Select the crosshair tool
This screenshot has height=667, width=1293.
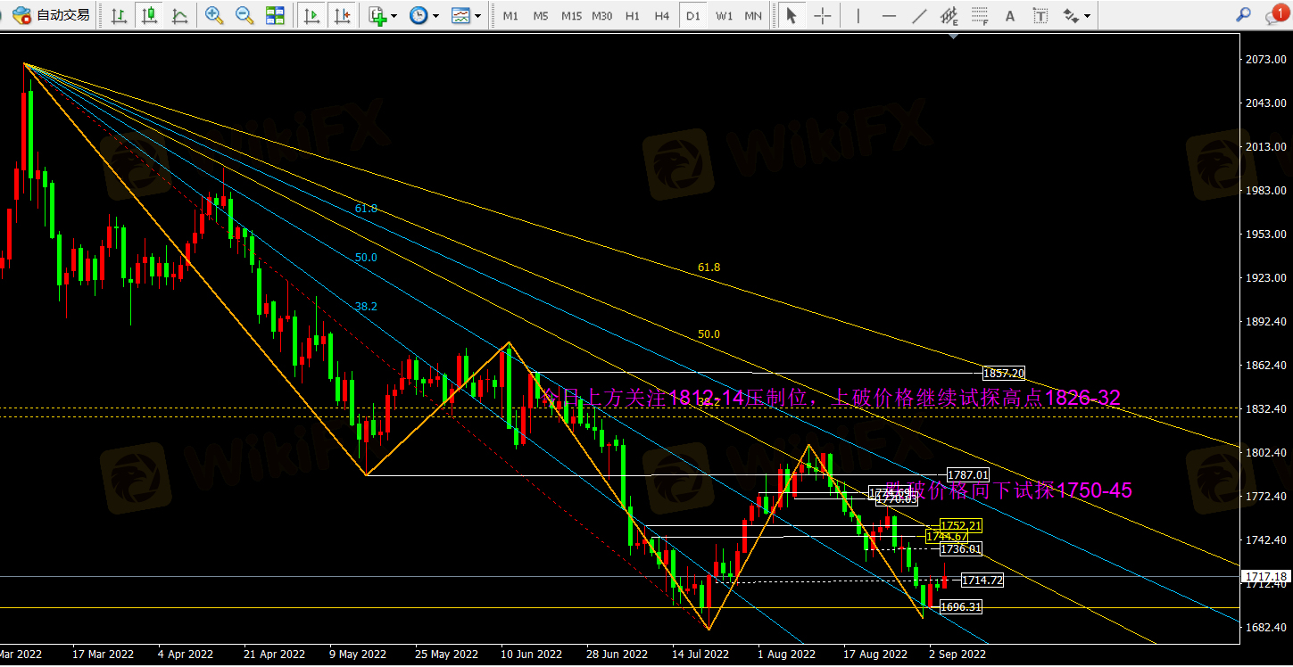823,15
